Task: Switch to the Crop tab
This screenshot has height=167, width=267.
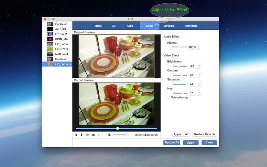Action: click(130, 26)
